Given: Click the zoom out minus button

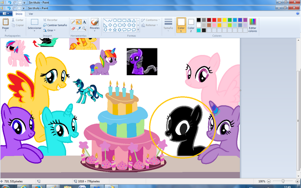Looking at the screenshot, I should 269,181.
